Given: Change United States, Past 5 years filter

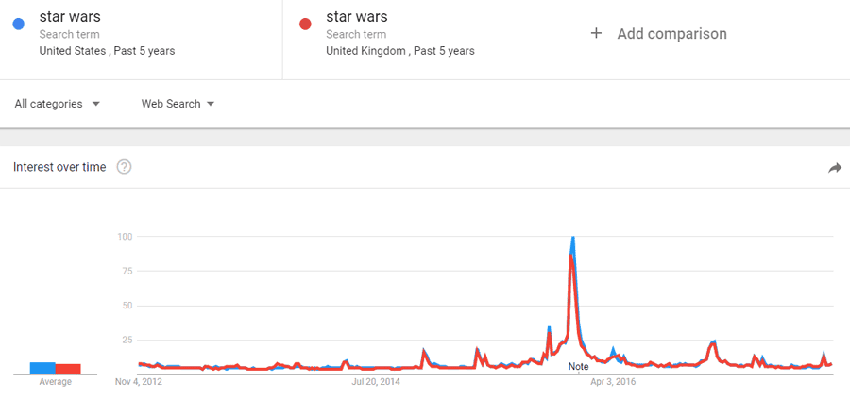Looking at the screenshot, I should click(x=107, y=51).
